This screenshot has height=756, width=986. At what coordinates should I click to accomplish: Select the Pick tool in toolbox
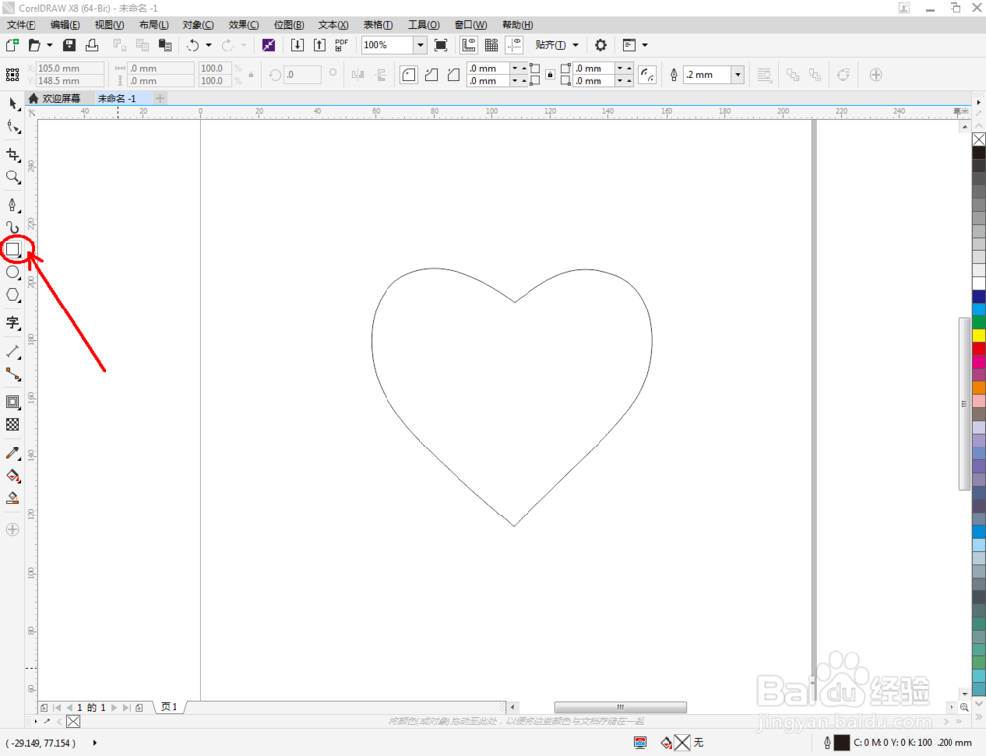(13, 103)
